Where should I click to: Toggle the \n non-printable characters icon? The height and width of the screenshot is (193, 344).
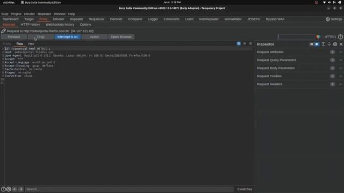point(245,43)
